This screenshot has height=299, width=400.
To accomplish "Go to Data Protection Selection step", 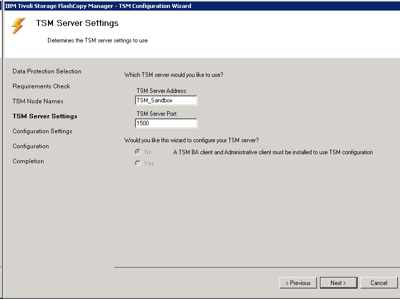I will point(47,71).
